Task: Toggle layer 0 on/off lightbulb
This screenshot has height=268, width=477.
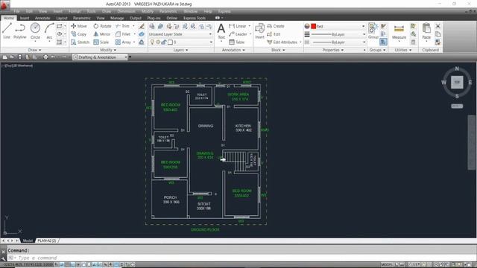Action: (152, 42)
